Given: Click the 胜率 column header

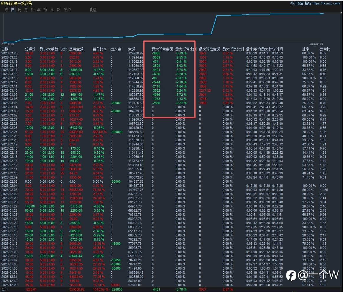Looking at the screenshot, I should [306, 49].
